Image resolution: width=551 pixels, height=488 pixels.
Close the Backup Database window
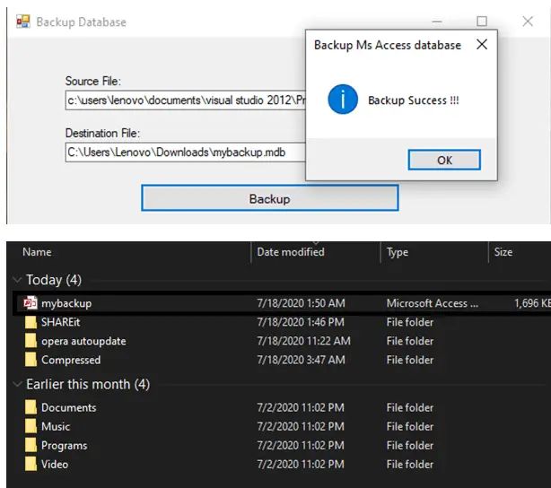(528, 22)
